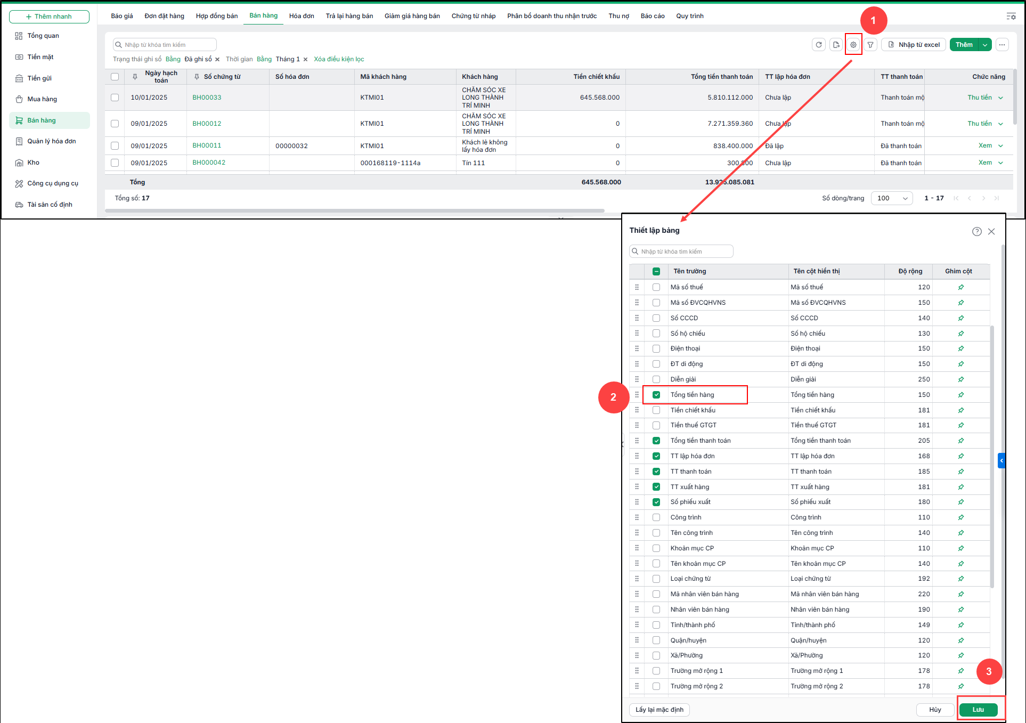Open table settings gear icon

click(853, 45)
